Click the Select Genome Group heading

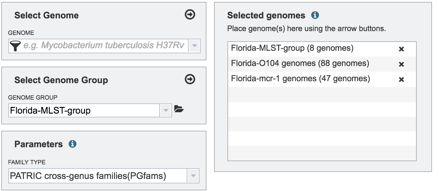pos(61,80)
